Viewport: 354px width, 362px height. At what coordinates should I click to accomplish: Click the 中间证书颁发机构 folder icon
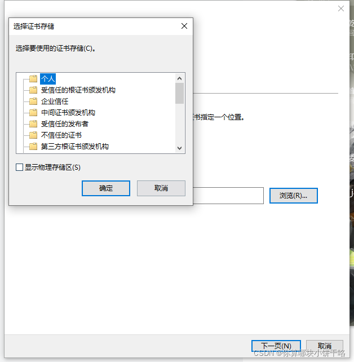(33, 113)
